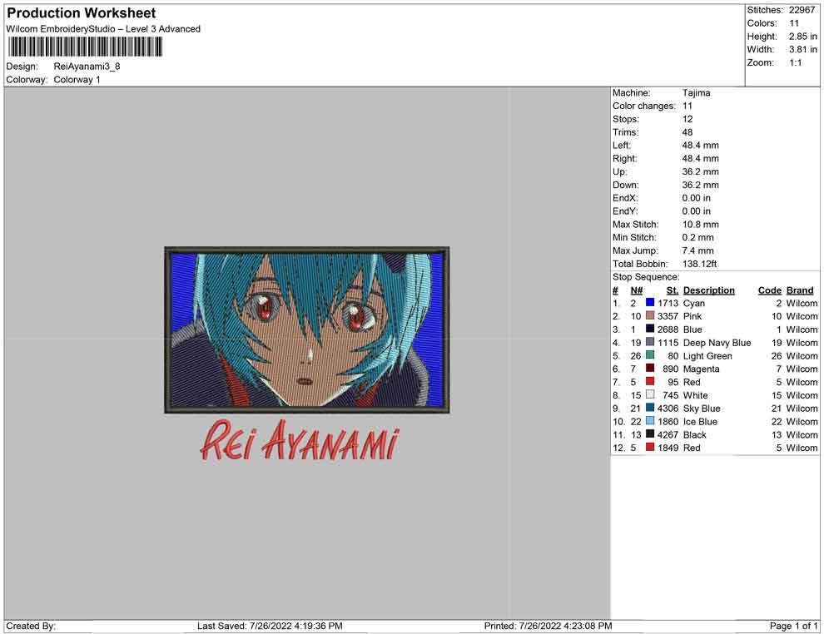
Task: Click the red Rei Ayanami lettering
Action: click(299, 442)
